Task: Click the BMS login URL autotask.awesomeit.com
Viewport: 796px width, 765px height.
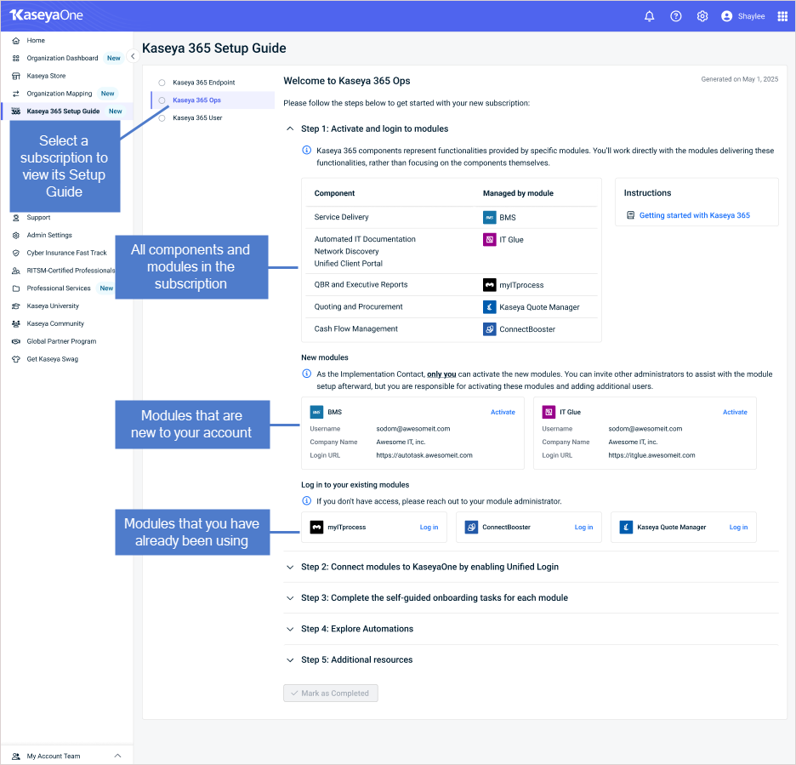Action: point(424,455)
